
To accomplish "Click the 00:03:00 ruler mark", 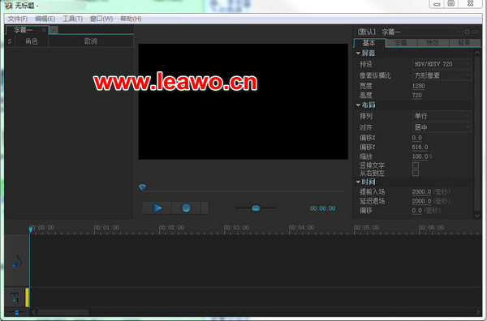I will coord(236,228).
